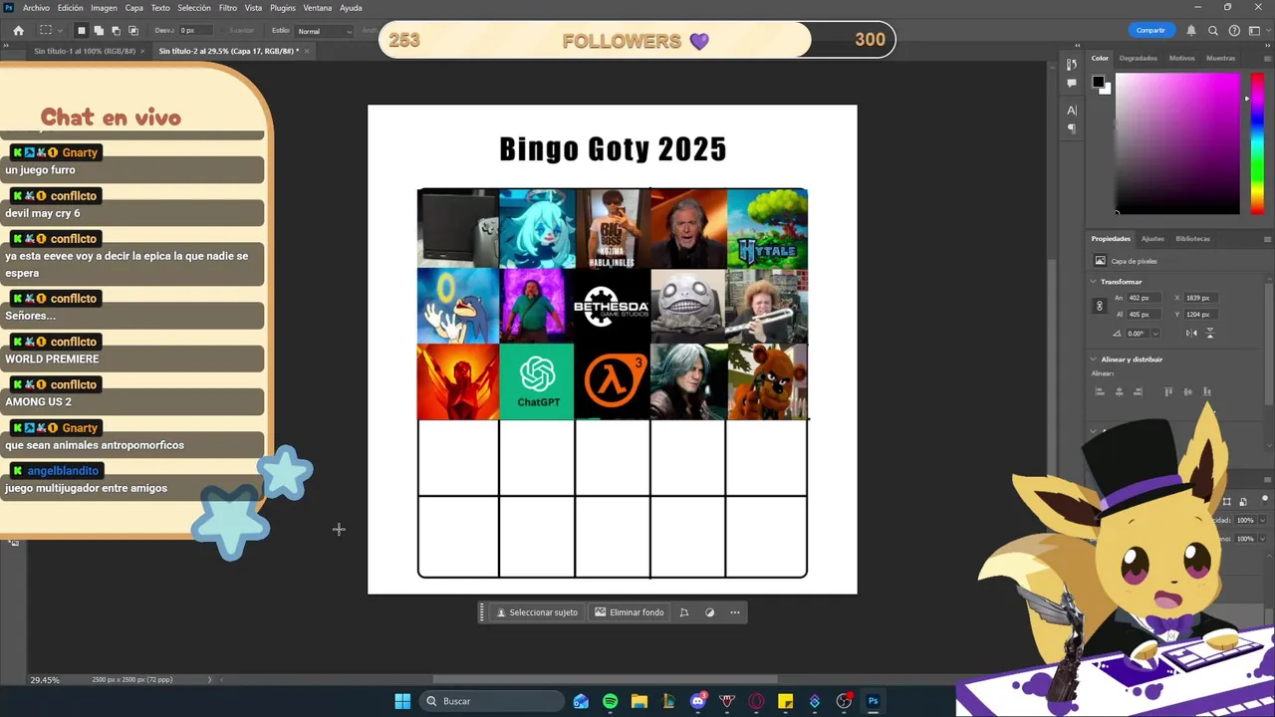Choose the subtract from selection mode icon
This screenshot has width=1275, height=717.
[x=116, y=31]
